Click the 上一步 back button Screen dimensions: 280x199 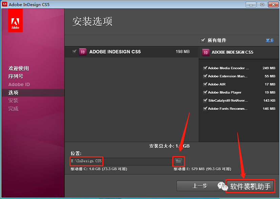[x=200, y=186]
